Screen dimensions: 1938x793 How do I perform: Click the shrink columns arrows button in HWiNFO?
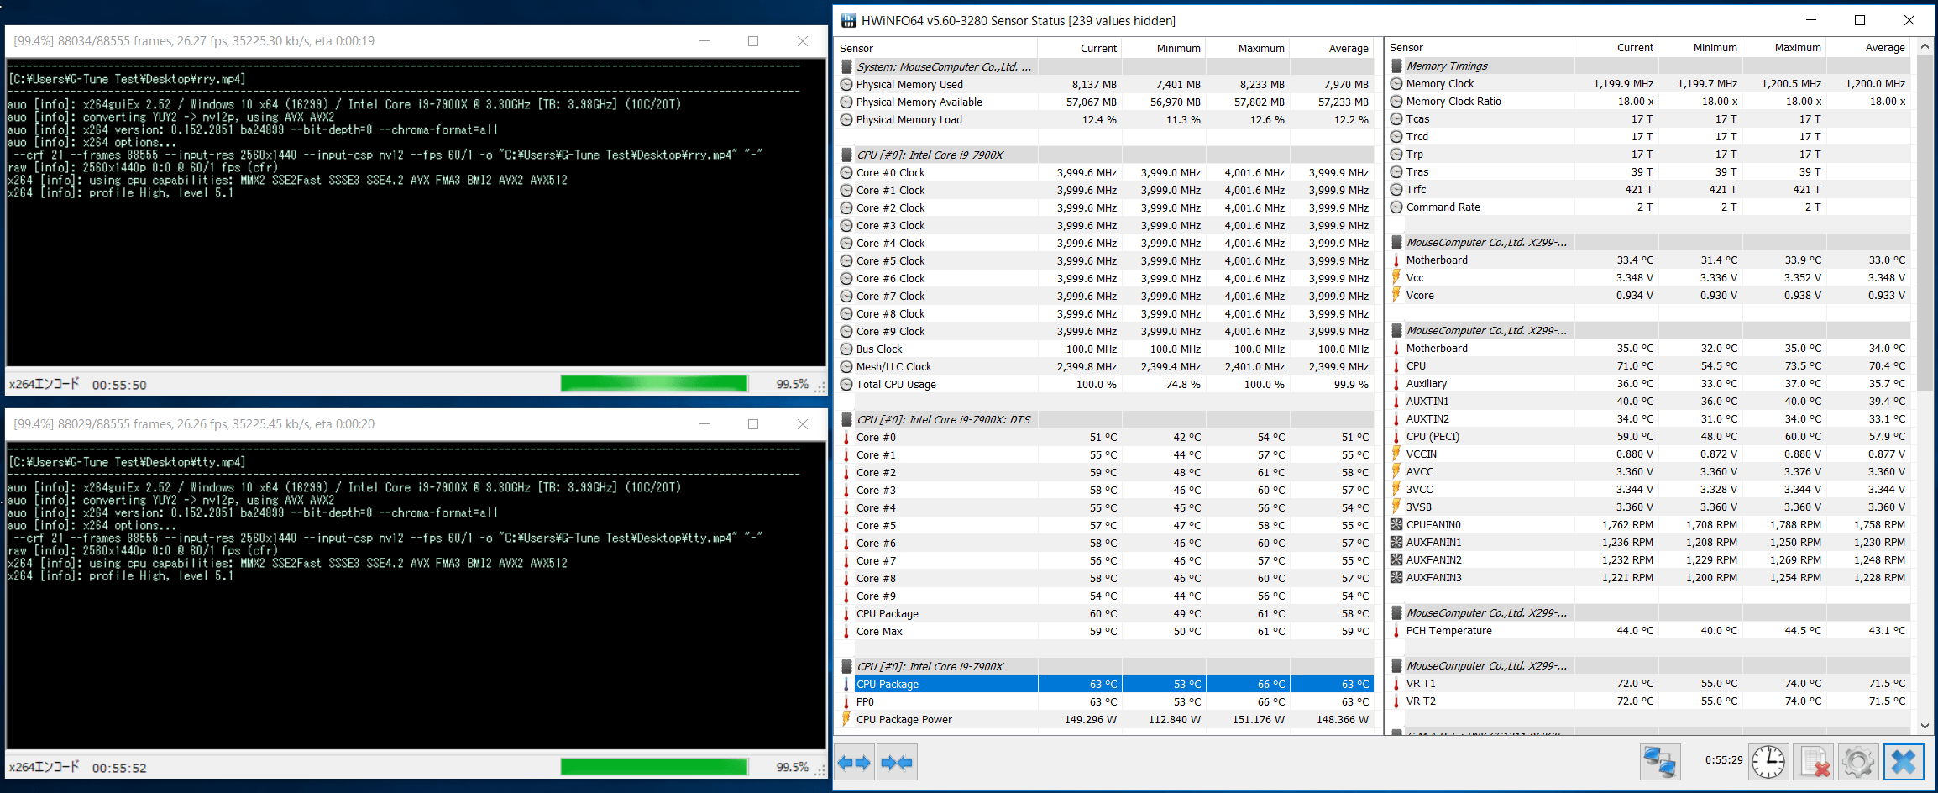click(897, 763)
